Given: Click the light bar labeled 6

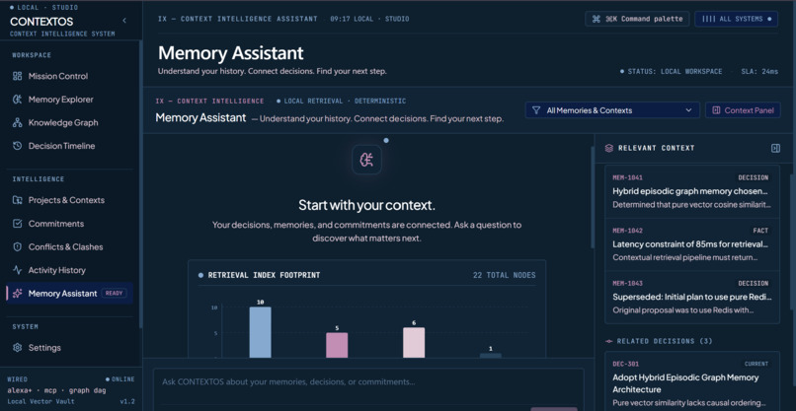Looking at the screenshot, I should 414,343.
